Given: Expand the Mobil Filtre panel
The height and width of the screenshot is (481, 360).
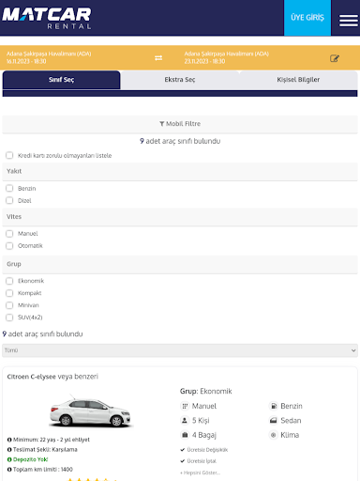Looking at the screenshot, I should [180, 124].
